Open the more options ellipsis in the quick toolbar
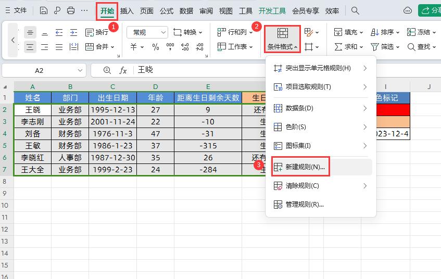Screen dimensions: 441x279 tap(84, 11)
